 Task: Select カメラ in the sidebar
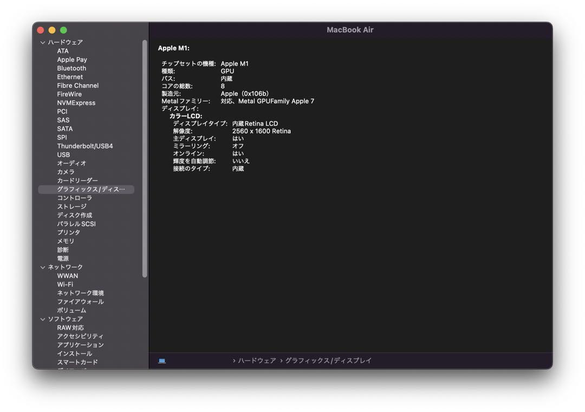point(66,172)
